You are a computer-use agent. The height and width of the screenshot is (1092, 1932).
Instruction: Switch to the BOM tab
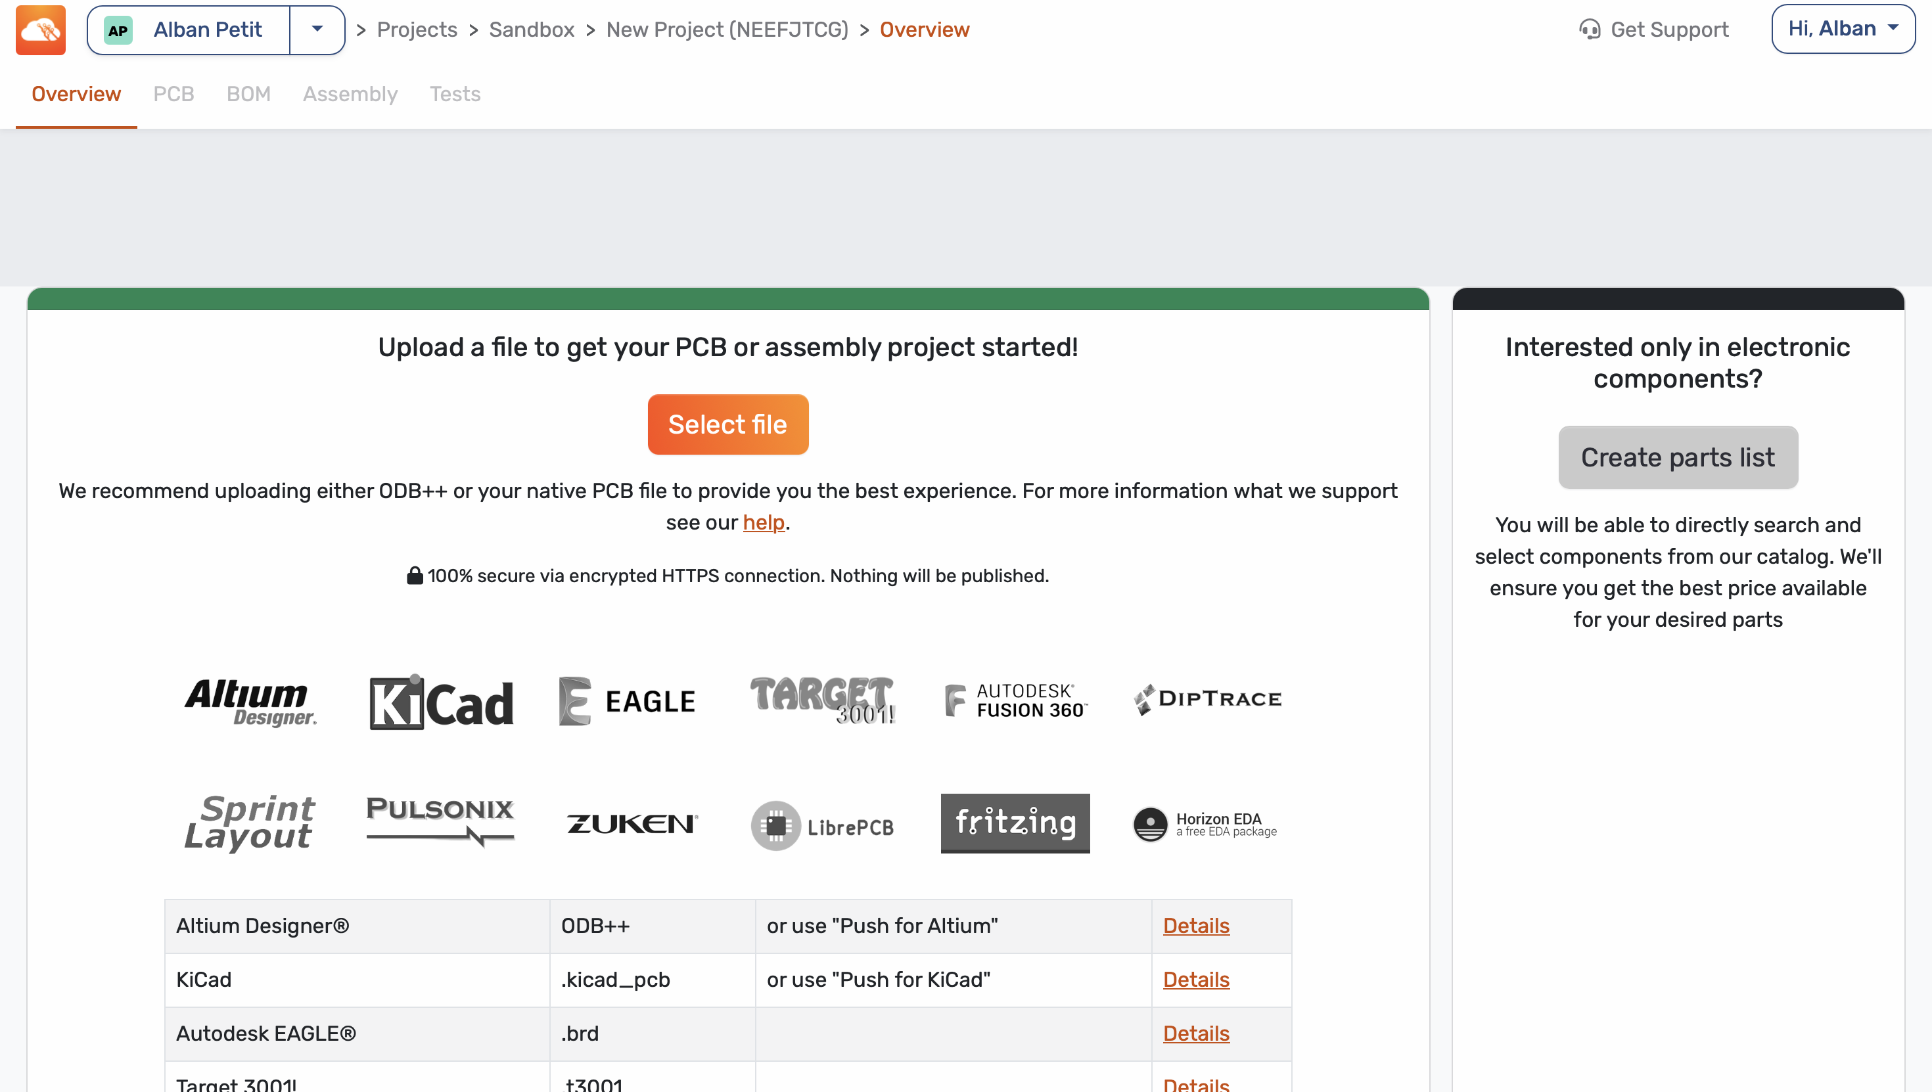[248, 94]
